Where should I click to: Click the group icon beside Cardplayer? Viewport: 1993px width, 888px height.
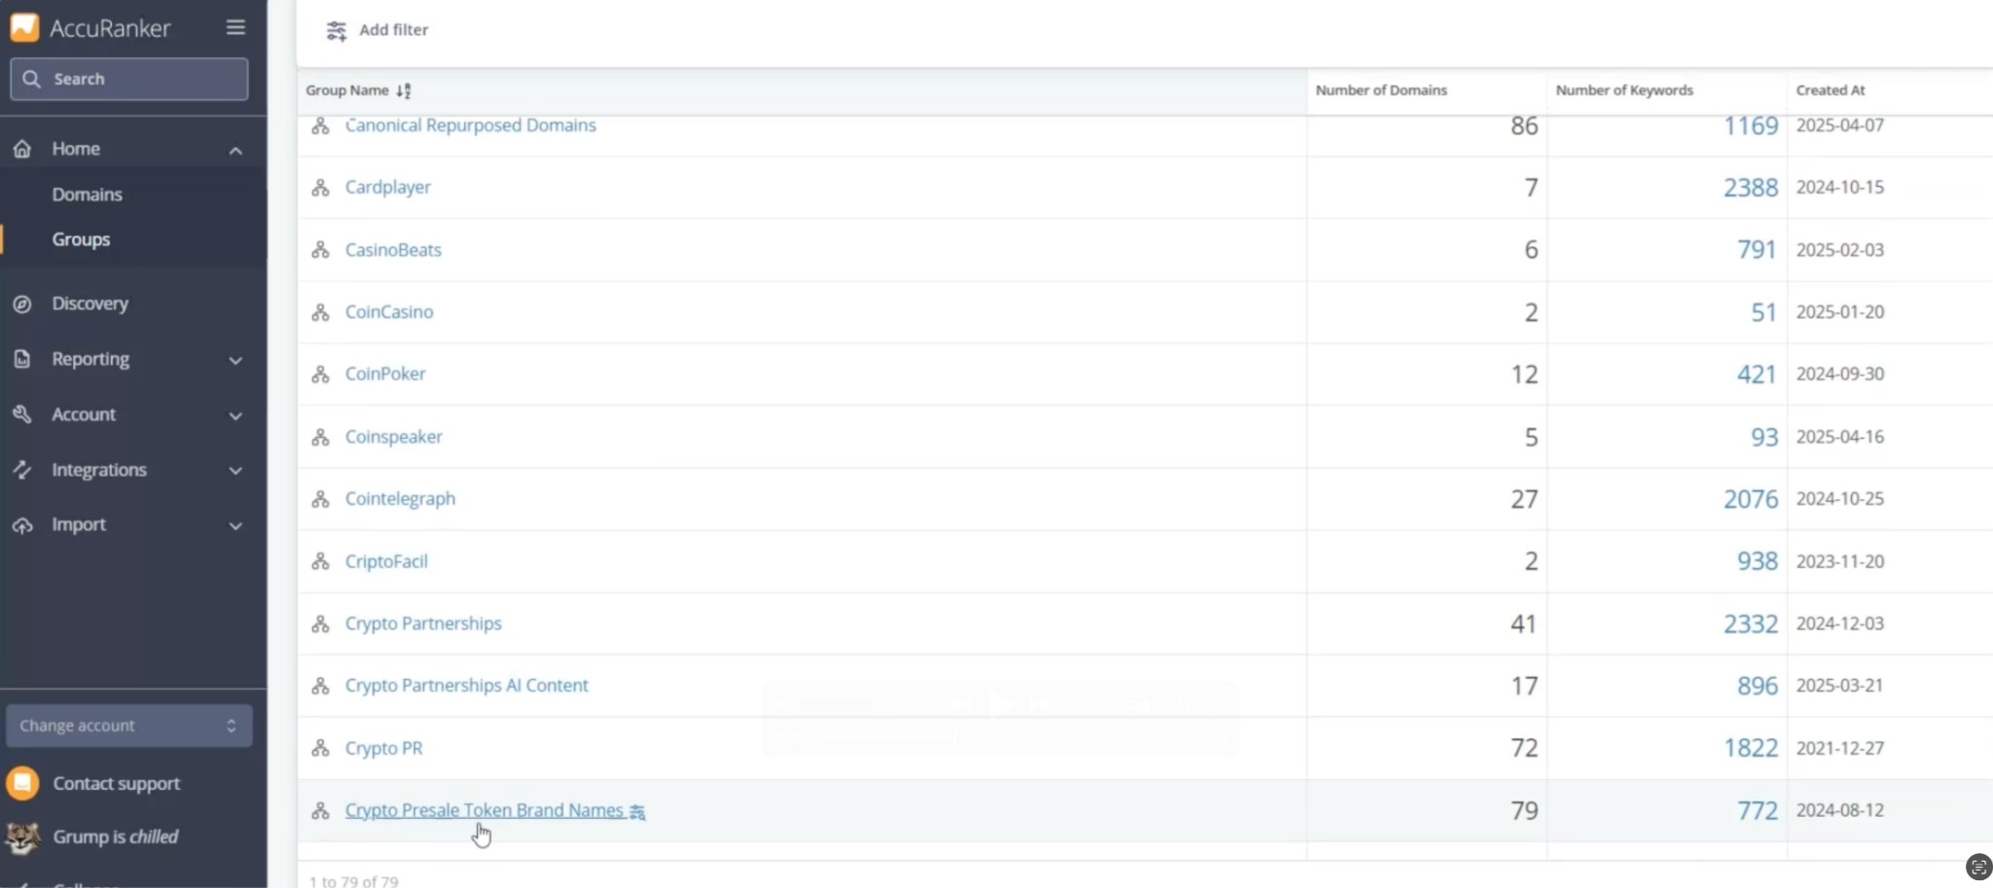[x=320, y=188]
